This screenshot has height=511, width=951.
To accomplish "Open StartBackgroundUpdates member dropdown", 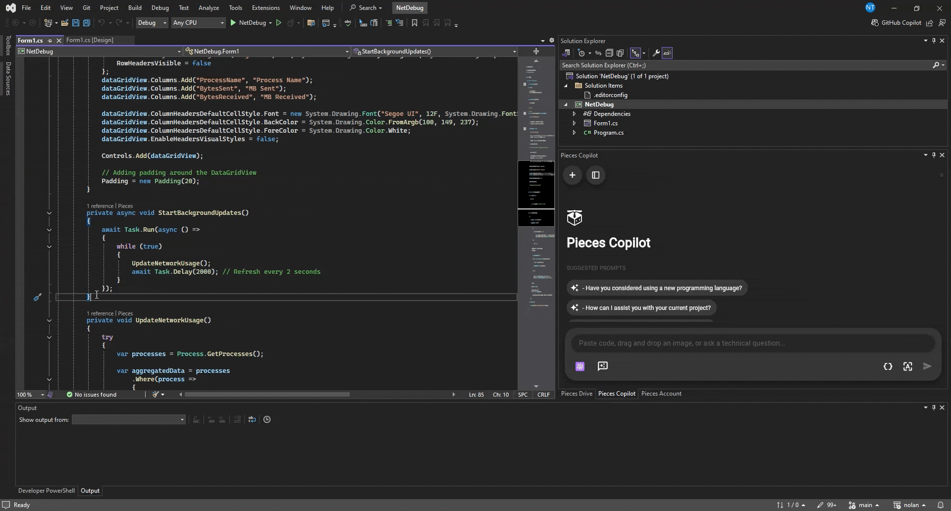I will (x=435, y=51).
